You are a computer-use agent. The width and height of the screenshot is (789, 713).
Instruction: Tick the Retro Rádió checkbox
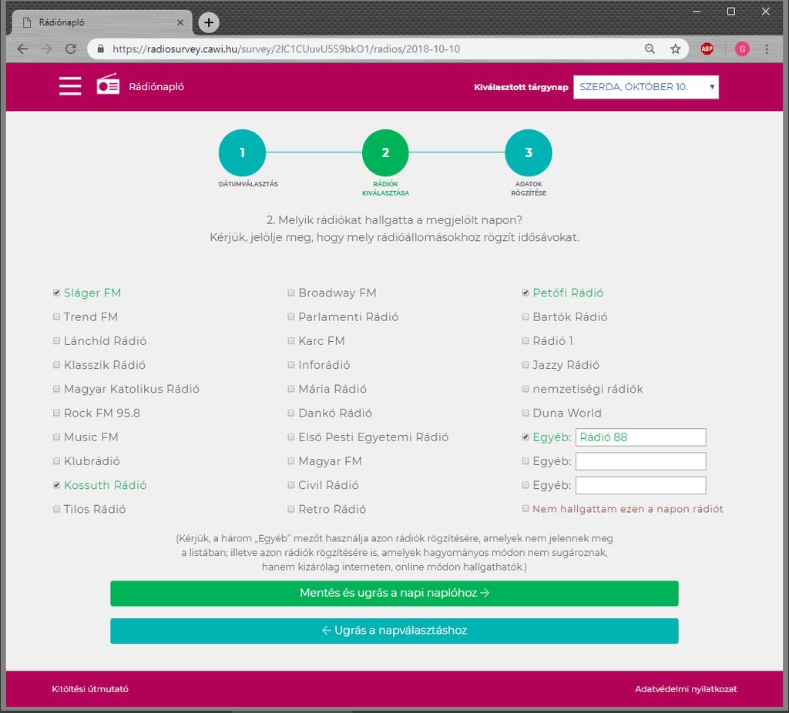click(x=291, y=509)
